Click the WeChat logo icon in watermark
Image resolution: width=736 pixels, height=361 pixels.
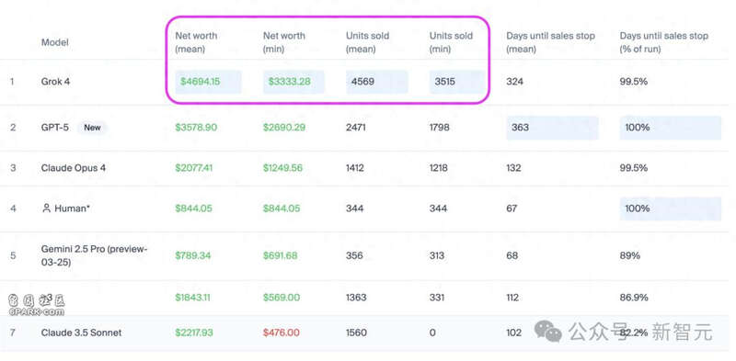(x=548, y=331)
